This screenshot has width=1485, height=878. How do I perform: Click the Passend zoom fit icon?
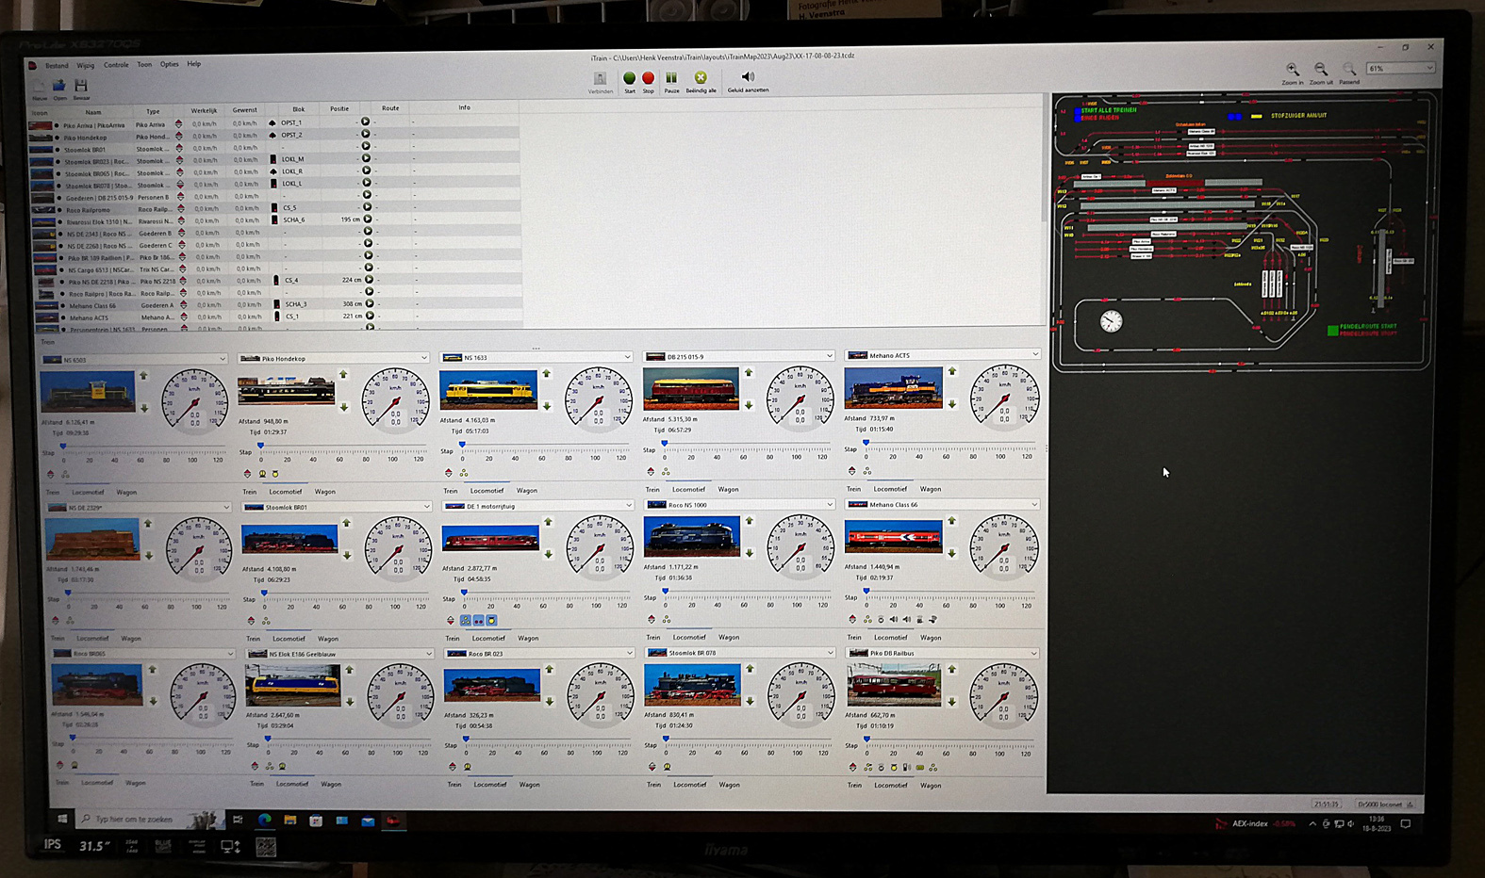pos(1349,70)
